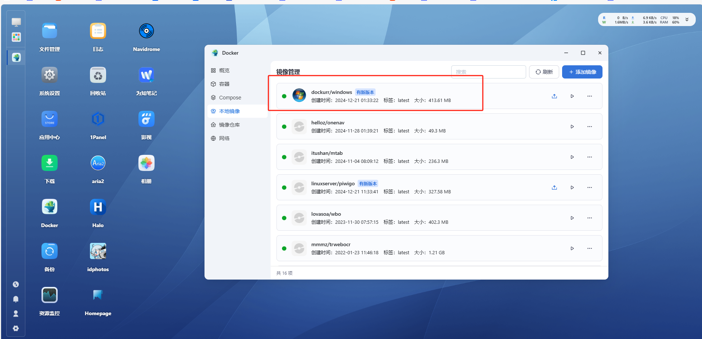Screen dimensions: 702x339
Task: Show desktop via top dock monitor icon
Action: (16, 22)
